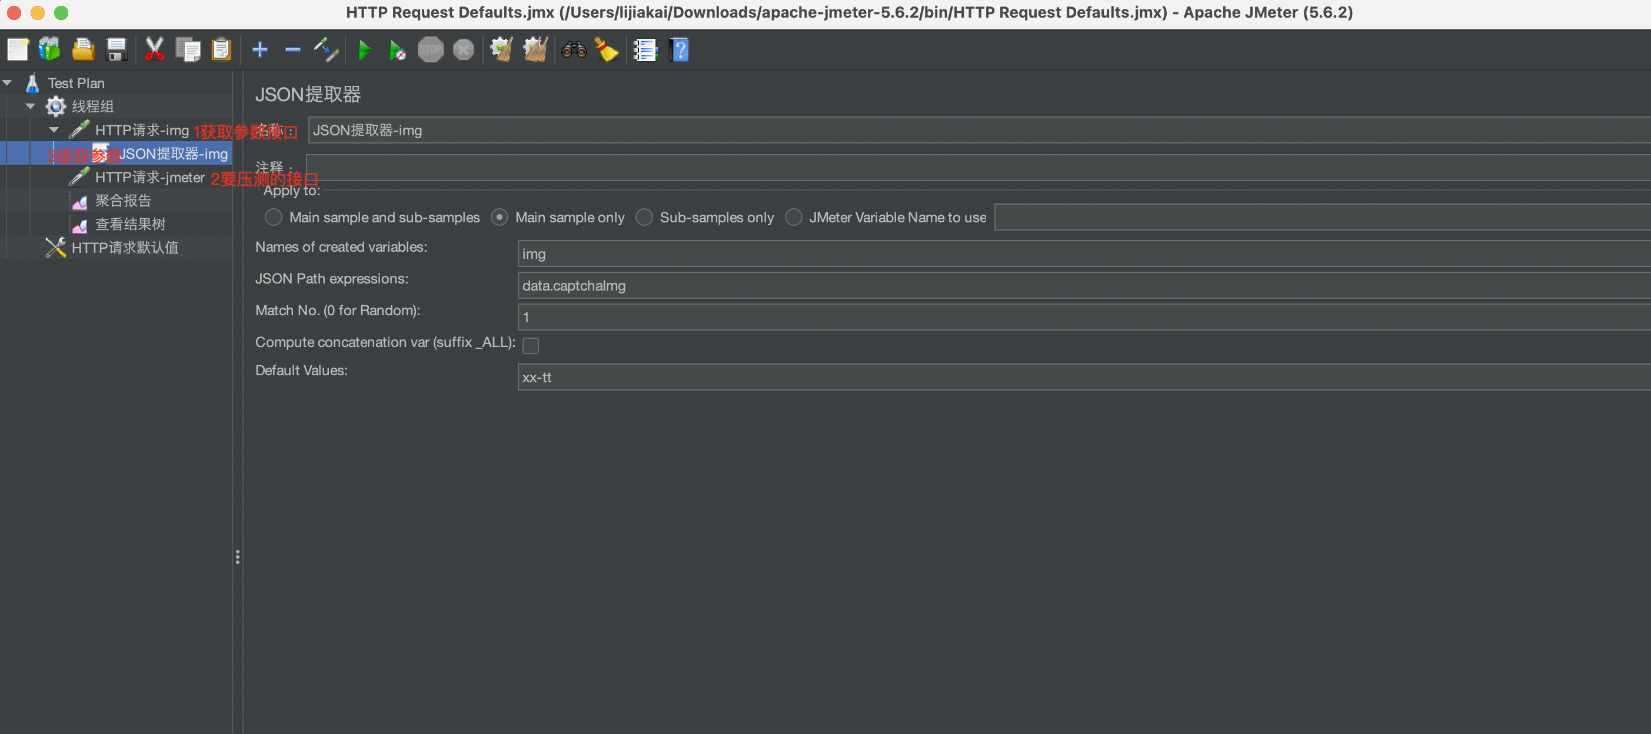Stop the test with STOP icon
Viewport: 1651px width, 734px height.
coord(430,49)
